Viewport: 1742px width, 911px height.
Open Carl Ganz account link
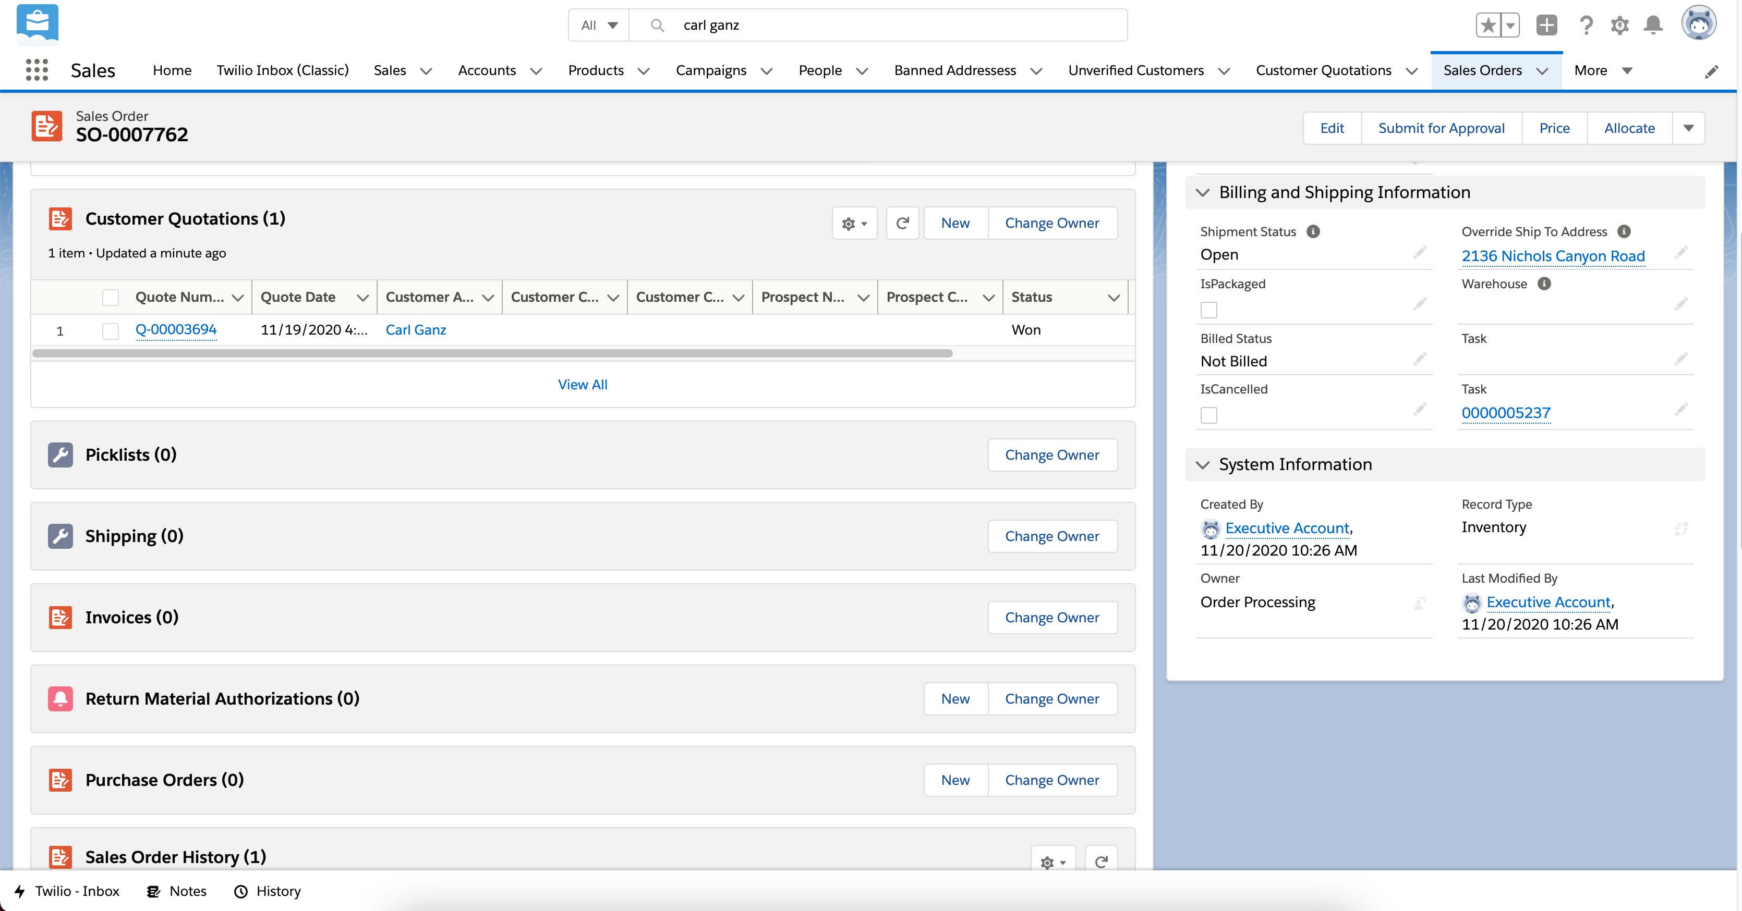[416, 330]
